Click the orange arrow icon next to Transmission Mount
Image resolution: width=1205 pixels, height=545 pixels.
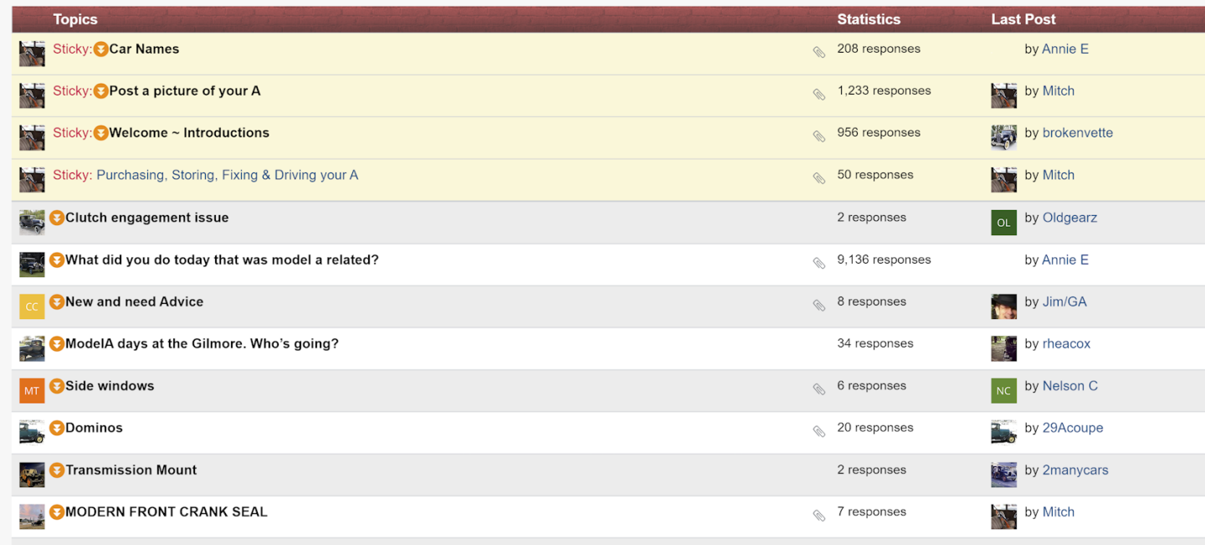pyautogui.click(x=57, y=470)
